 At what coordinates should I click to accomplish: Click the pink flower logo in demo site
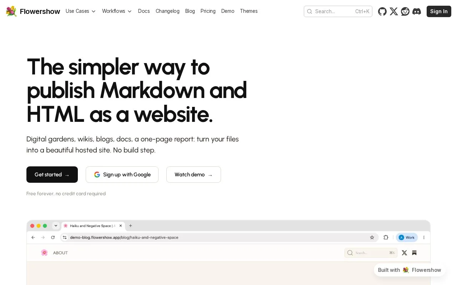click(44, 253)
